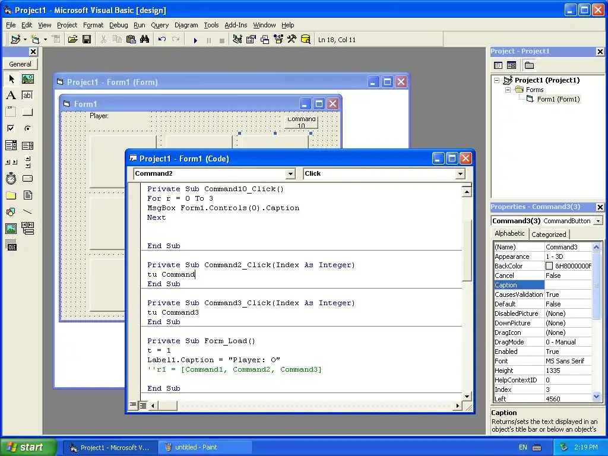Image resolution: width=608 pixels, height=456 pixels.
Task: Select Form1 (Form1) in the project tree
Action: pos(558,99)
